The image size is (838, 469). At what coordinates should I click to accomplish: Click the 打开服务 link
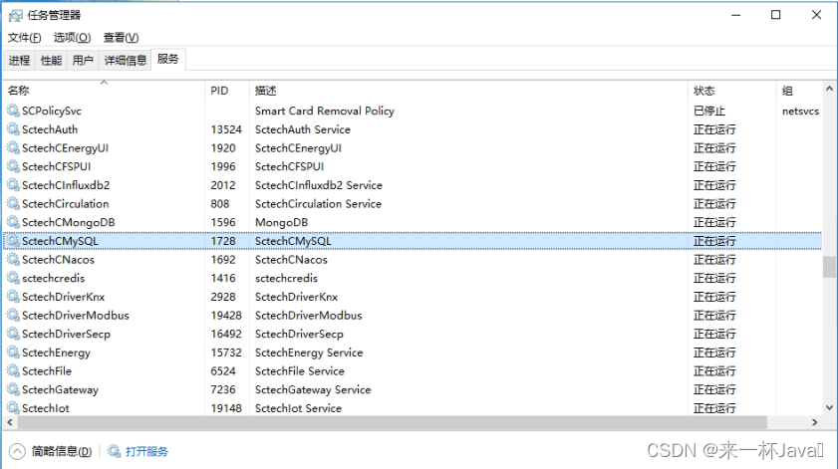point(146,451)
